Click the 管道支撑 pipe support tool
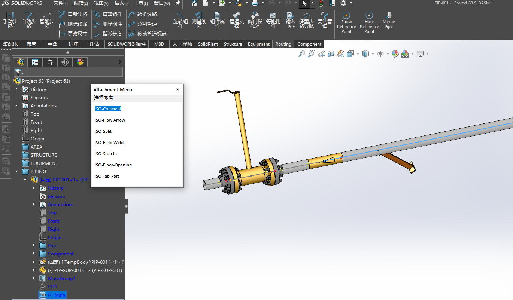The width and height of the screenshot is (513, 300). pos(237,21)
